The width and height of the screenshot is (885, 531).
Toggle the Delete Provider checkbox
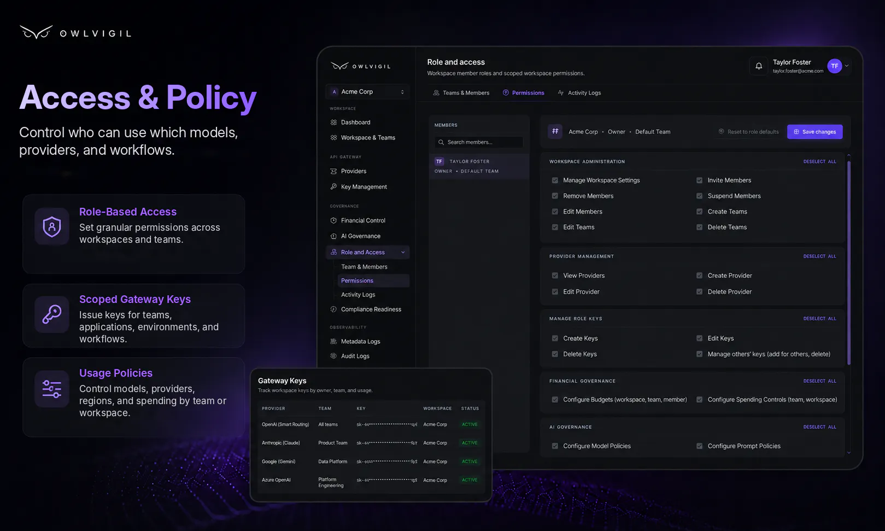(x=699, y=292)
